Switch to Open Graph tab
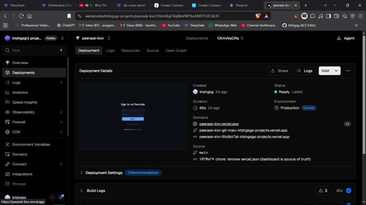Viewport: 366px width, 205px height. click(x=176, y=51)
